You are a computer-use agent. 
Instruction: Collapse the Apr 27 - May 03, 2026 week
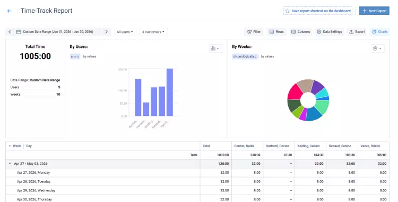[10, 164]
